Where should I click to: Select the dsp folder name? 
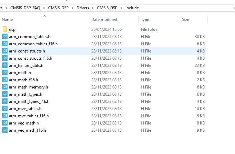click(12, 29)
